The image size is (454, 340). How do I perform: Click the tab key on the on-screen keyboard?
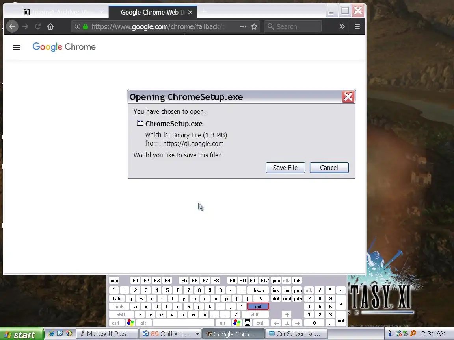[117, 298]
